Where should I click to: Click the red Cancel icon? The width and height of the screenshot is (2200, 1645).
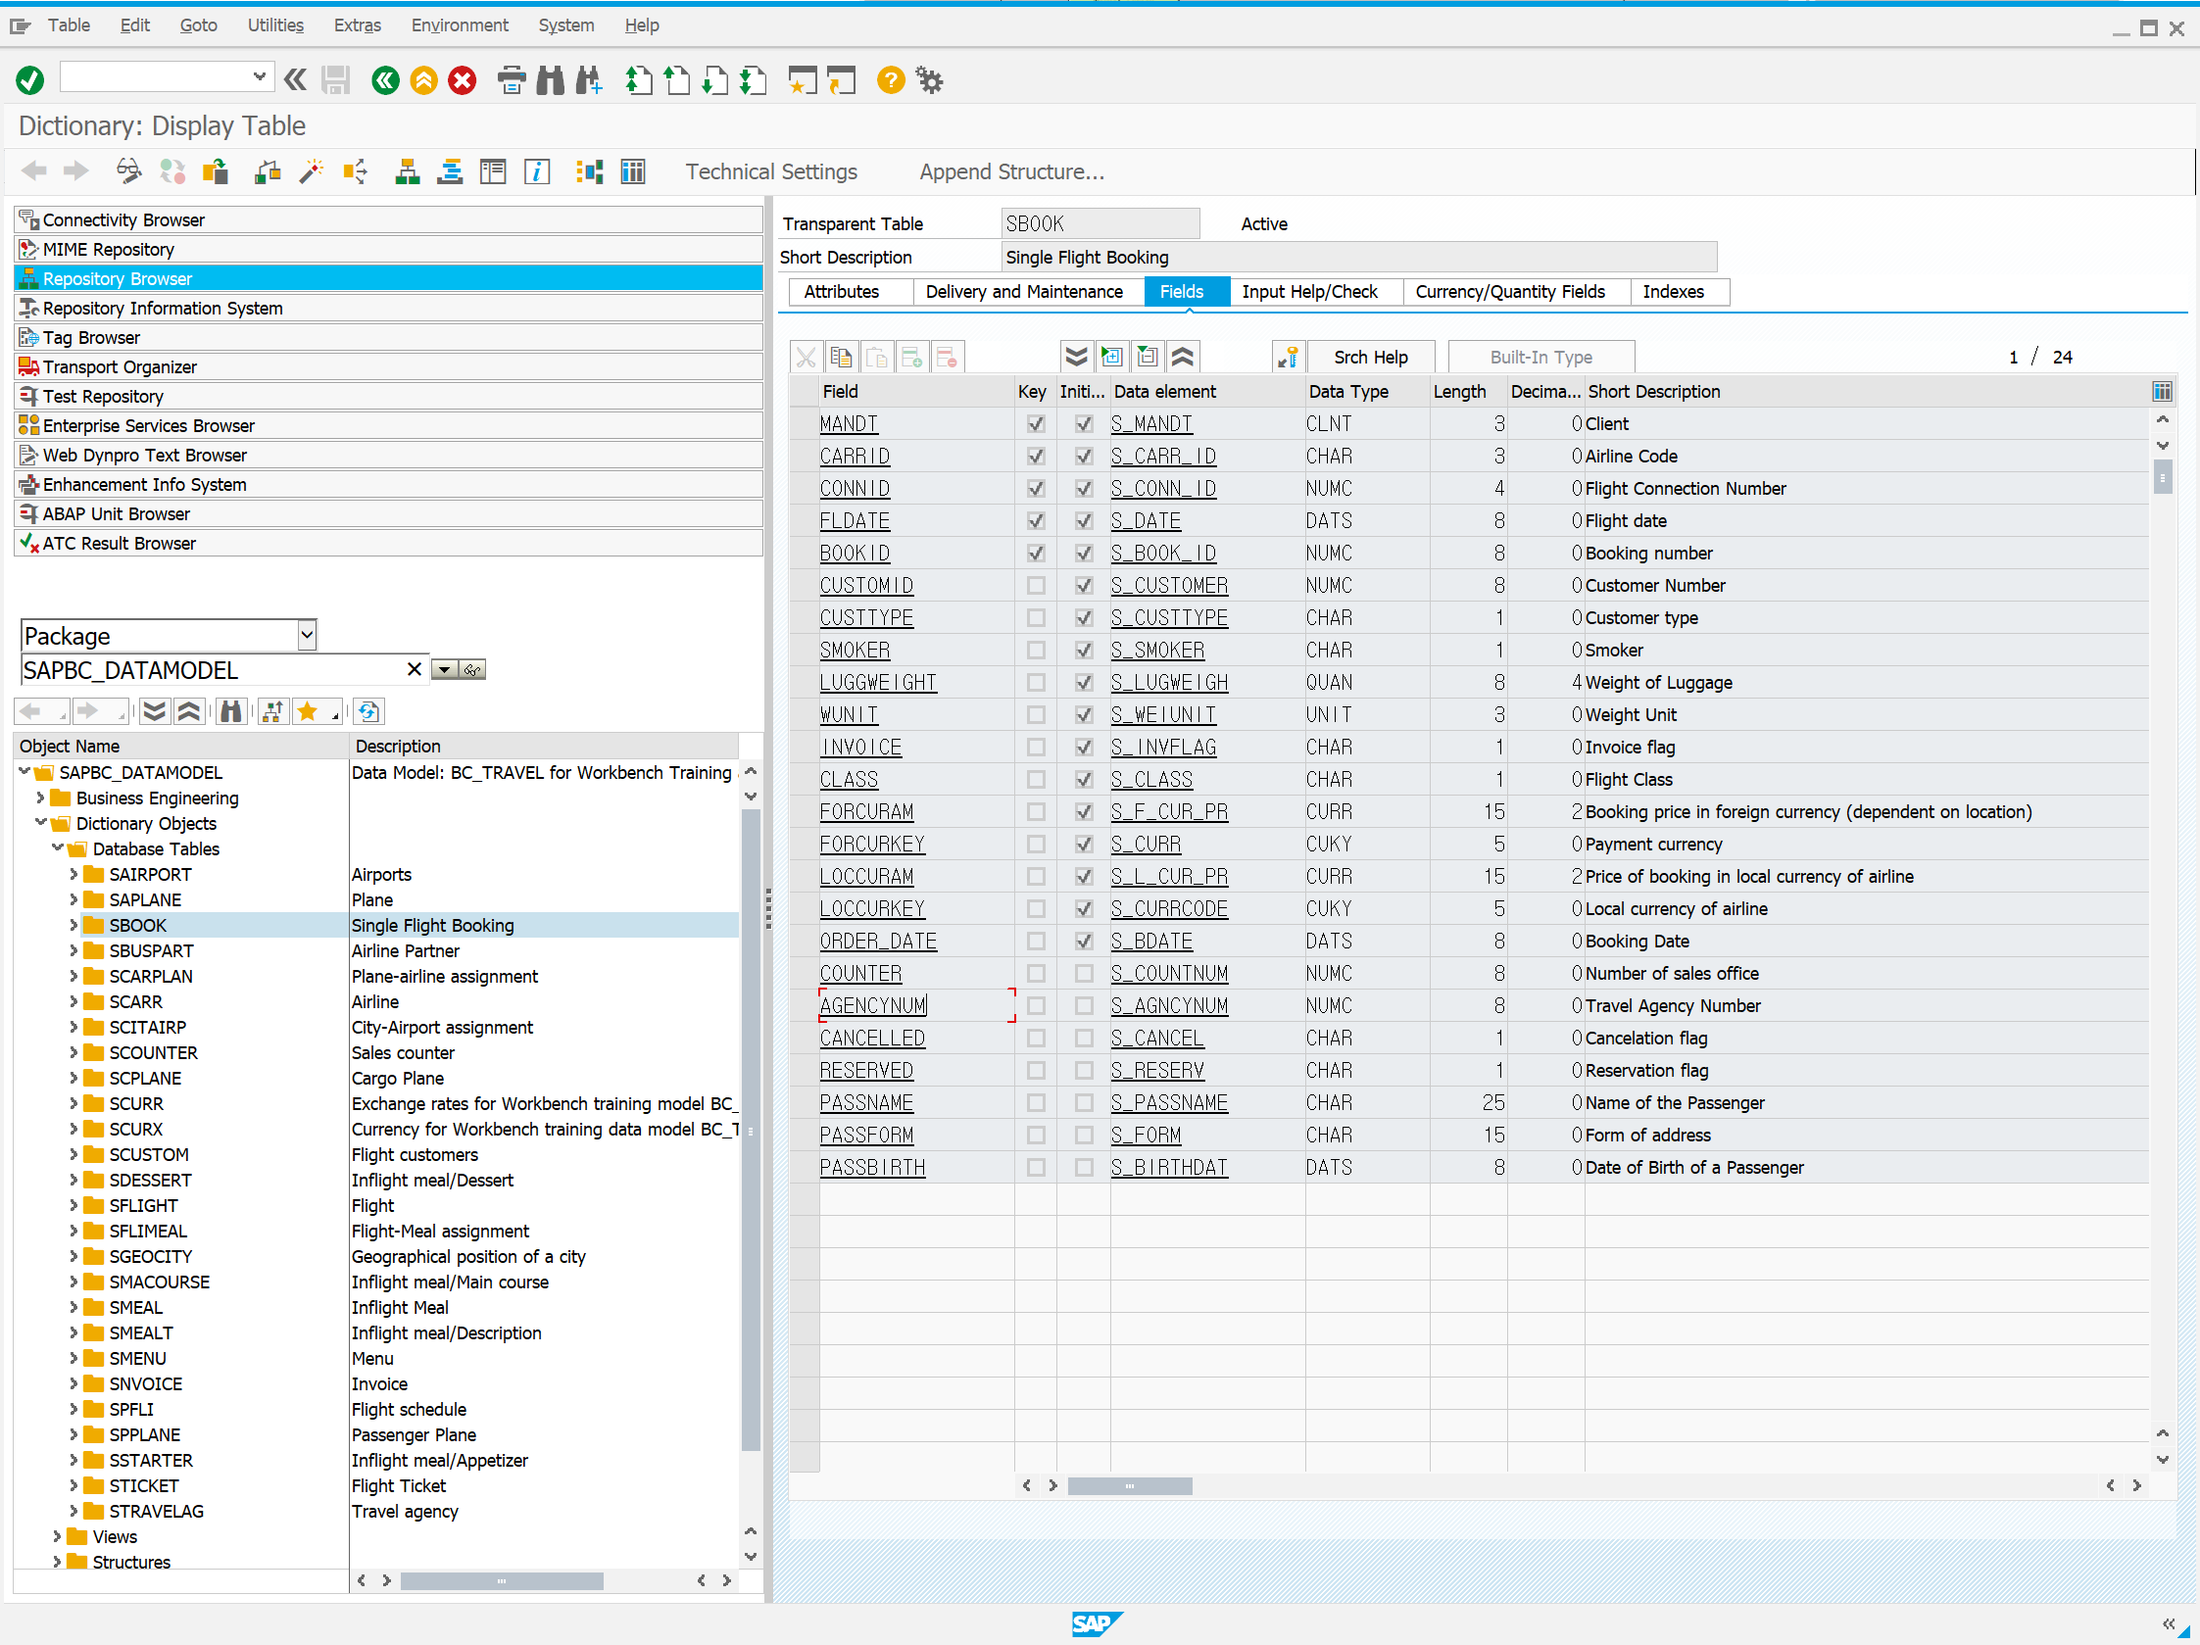coord(463,80)
